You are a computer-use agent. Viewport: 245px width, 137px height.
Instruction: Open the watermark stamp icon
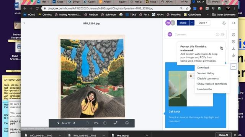coord(234,48)
